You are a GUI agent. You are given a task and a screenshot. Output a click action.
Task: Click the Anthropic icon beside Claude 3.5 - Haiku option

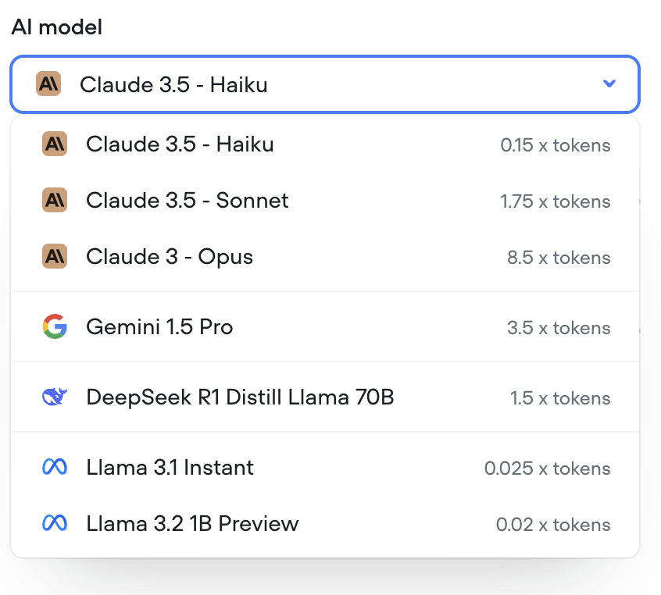(55, 144)
